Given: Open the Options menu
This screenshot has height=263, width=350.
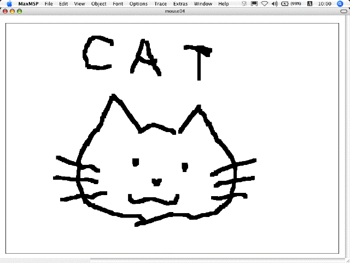Looking at the screenshot, I should (x=138, y=4).
